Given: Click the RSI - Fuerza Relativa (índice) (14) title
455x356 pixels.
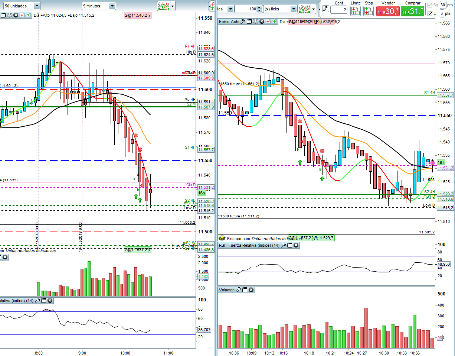Looking at the screenshot, I should point(249,245).
